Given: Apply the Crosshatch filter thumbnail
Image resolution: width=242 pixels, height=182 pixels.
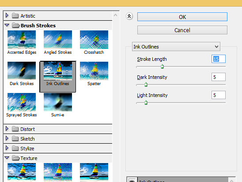Looking at the screenshot, I should tap(94, 40).
